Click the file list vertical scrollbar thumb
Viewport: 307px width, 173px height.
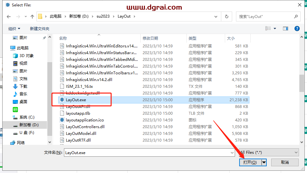[x=302, y=83]
